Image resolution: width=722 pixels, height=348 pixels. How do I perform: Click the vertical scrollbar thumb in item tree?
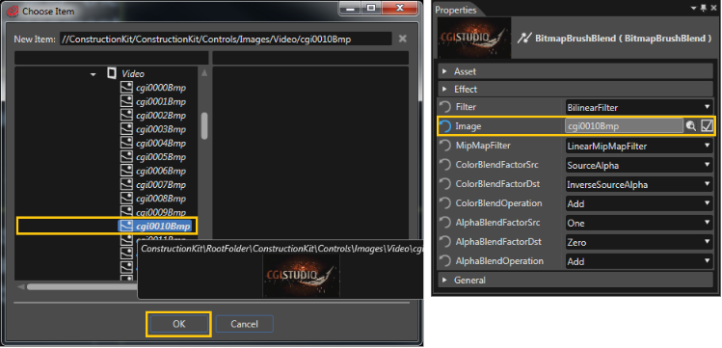coord(204,125)
